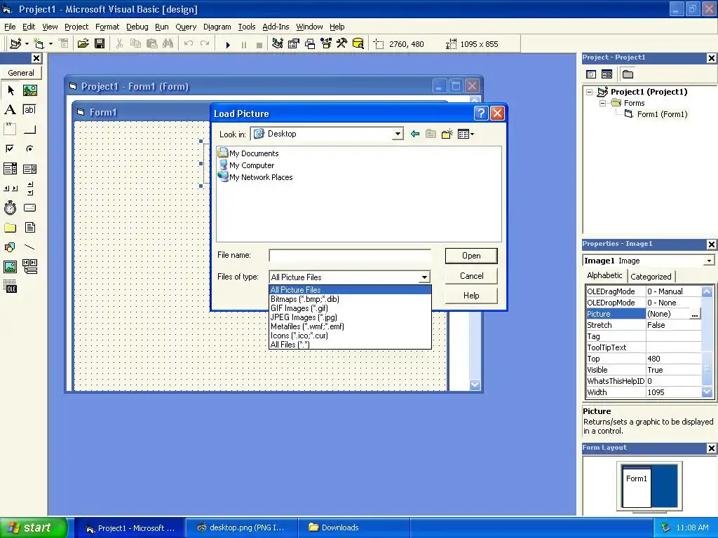Start the program with Run arrow

(228, 44)
